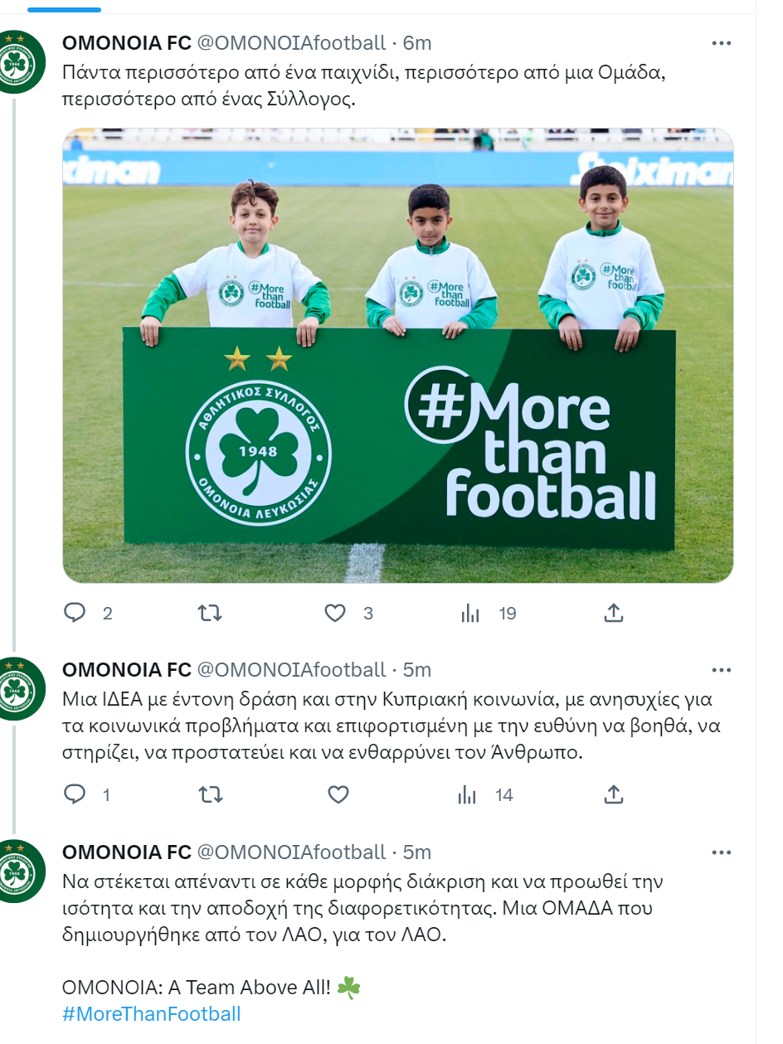The width and height of the screenshot is (783, 1044).
Task: Retweet the second tweet about Κυπριακή κοινωνία
Action: click(x=211, y=794)
